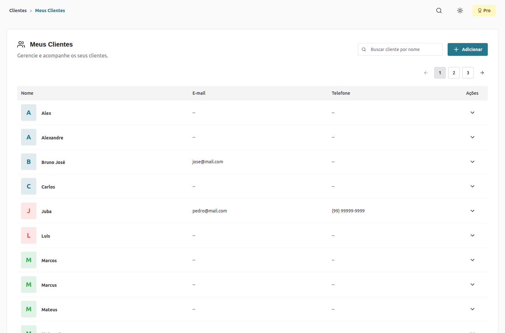
Task: Expand actions for Marcos row
Action: pos(472,260)
